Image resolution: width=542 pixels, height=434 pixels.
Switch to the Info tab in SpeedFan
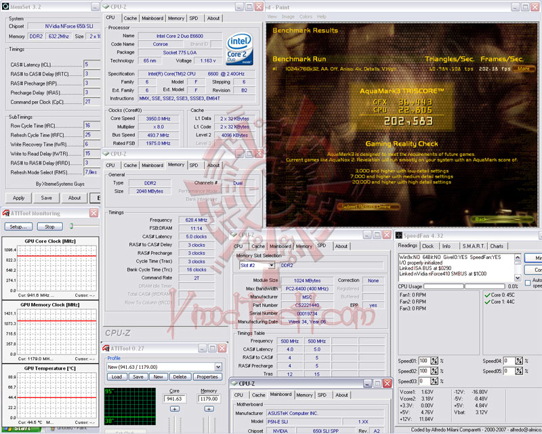(446, 246)
